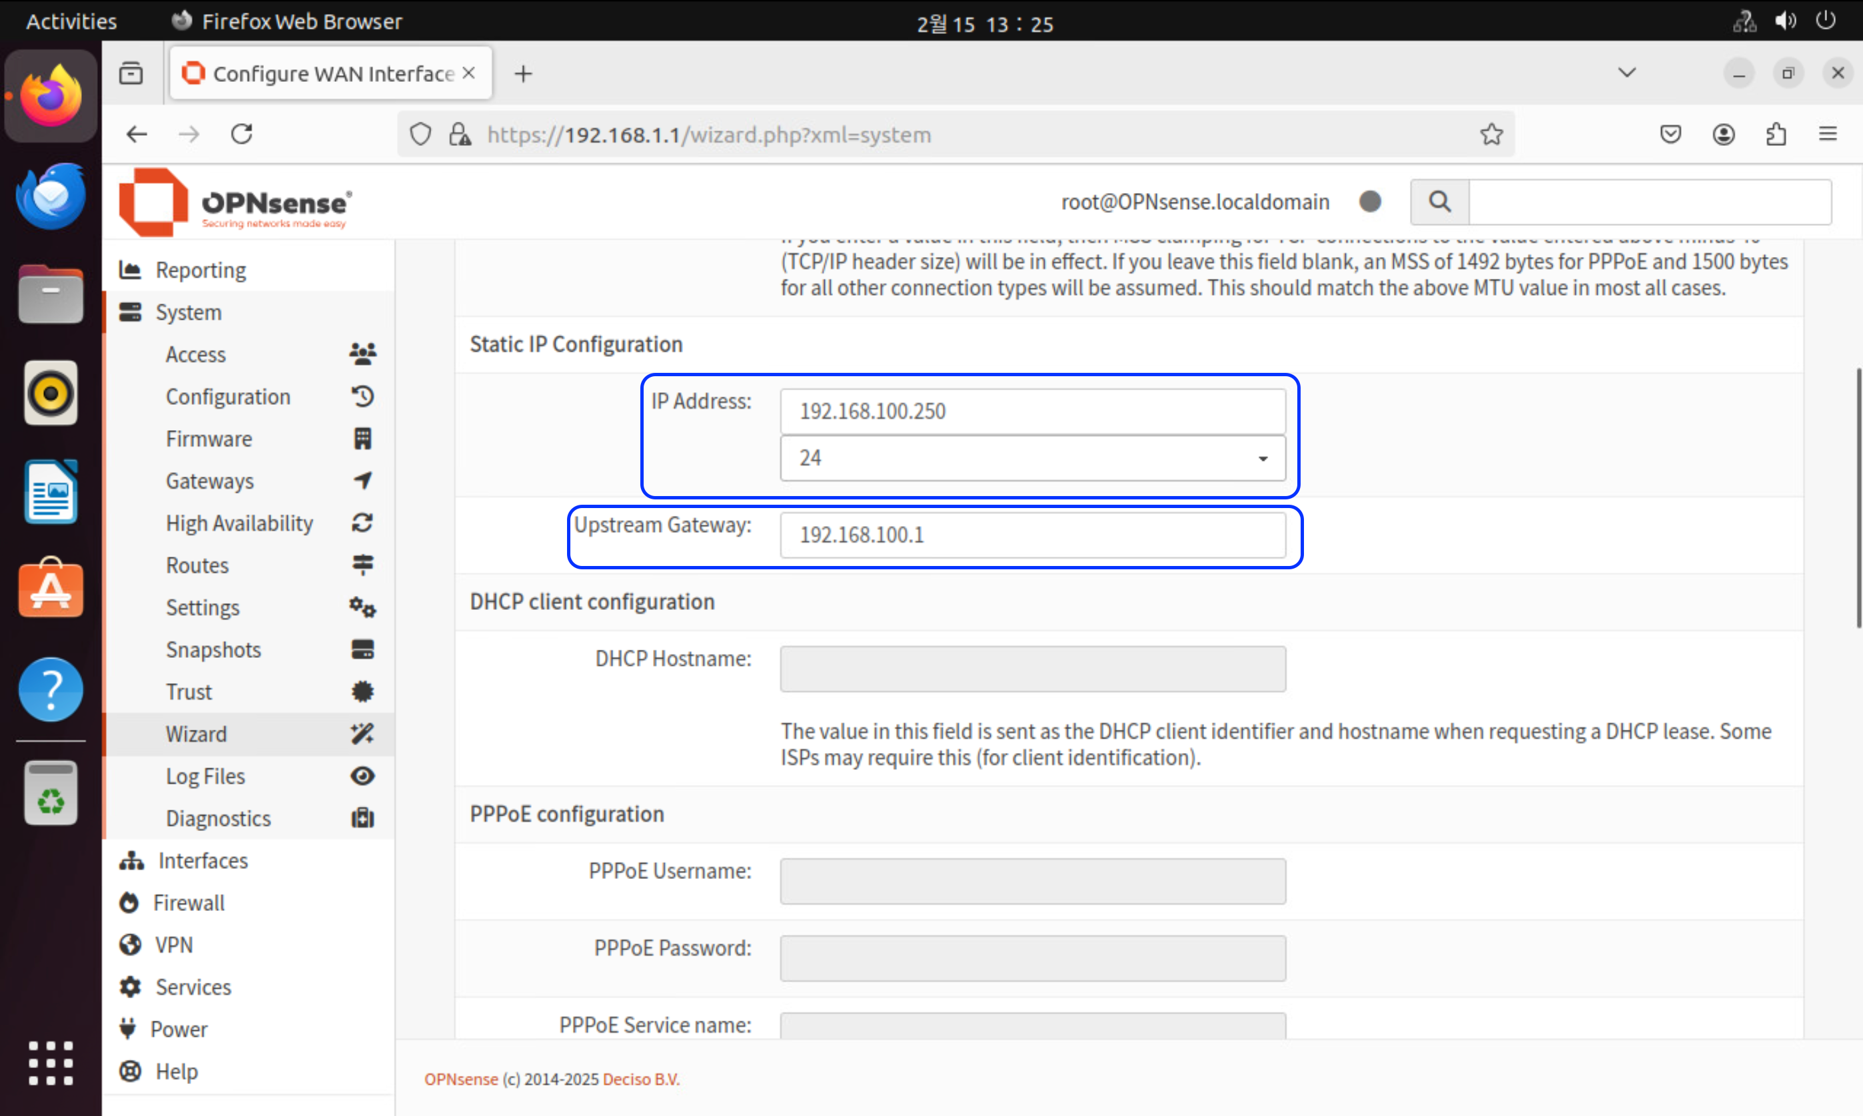
Task: Click the Firefox reload page icon
Action: pyautogui.click(x=241, y=135)
